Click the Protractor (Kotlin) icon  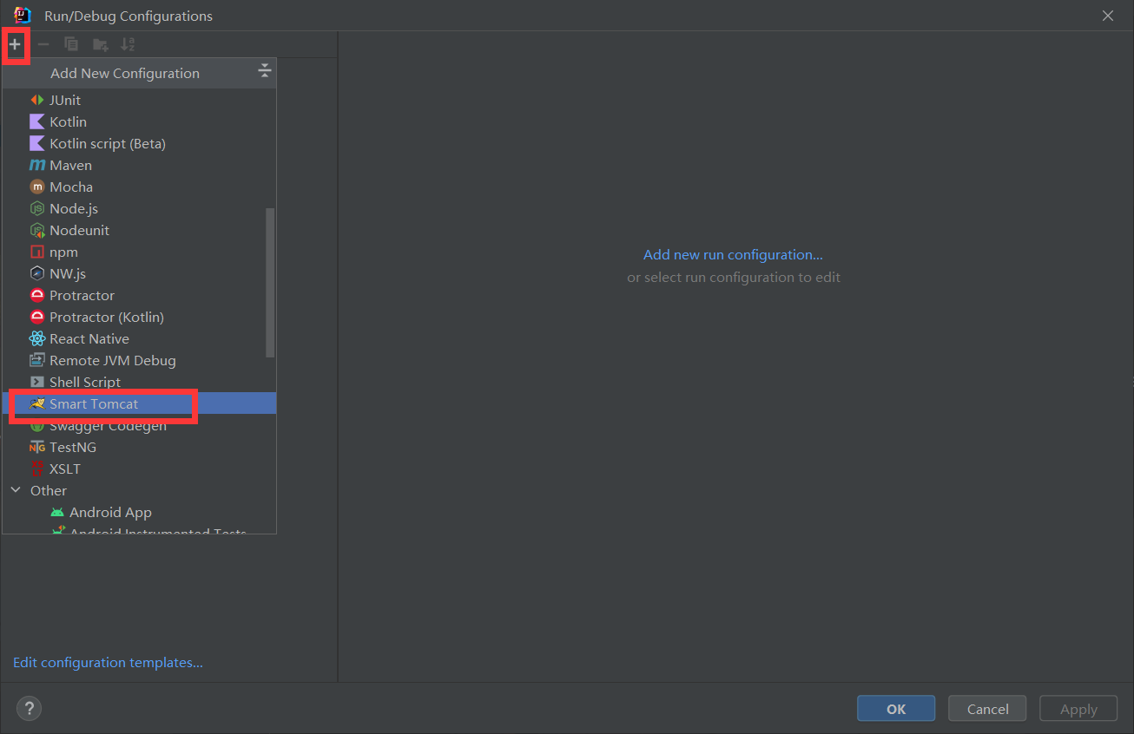click(36, 317)
